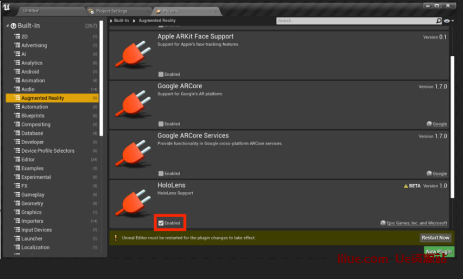Click the Augmented Reality breadcrumb

[157, 21]
